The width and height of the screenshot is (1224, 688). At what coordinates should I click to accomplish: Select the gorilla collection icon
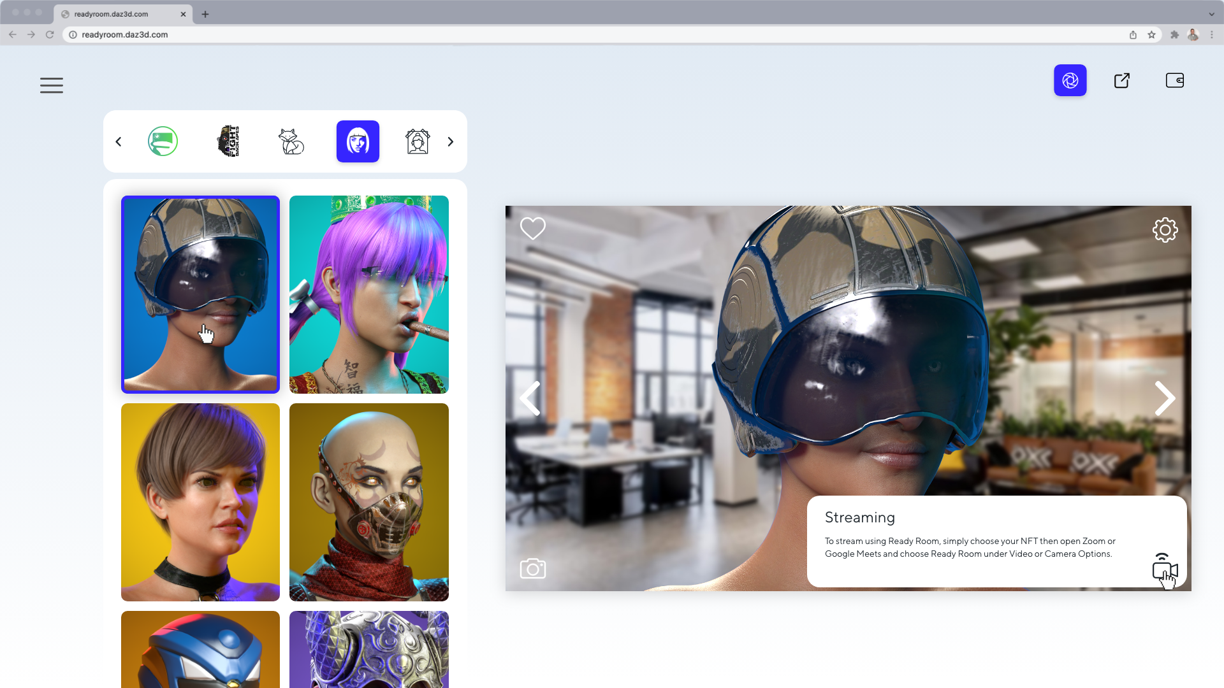tap(228, 141)
